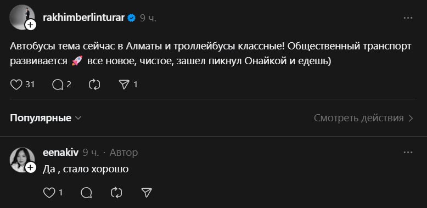
Task: Open the Популярные sorting dropdown
Action: (x=46, y=118)
